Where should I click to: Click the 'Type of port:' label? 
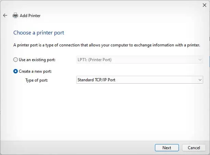pos(37,80)
